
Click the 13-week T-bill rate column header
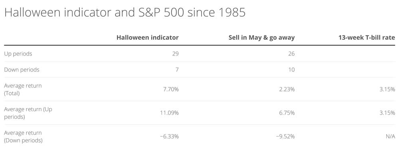click(367, 38)
